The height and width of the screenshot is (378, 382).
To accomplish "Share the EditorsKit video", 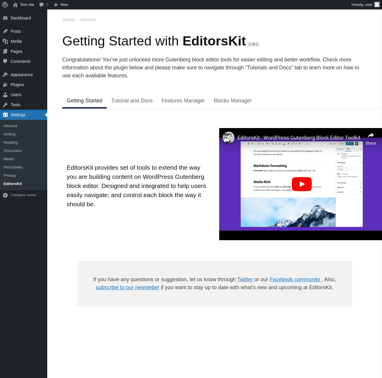I will [x=371, y=139].
